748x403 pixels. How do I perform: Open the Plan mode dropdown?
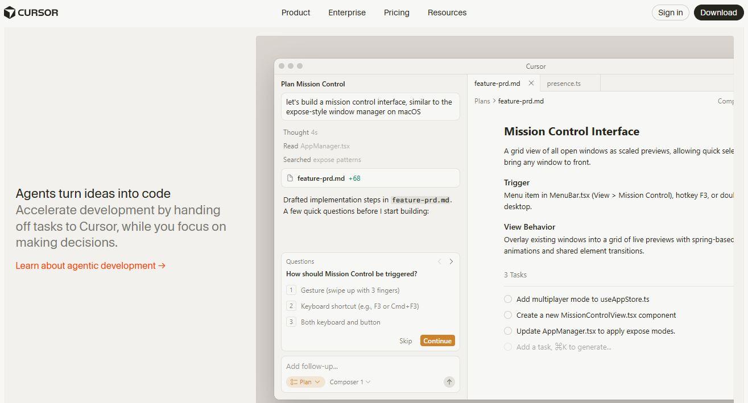[305, 382]
